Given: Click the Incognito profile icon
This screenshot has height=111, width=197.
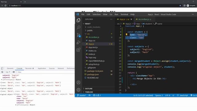Looking at the screenshot, I should click(x=191, y=6).
